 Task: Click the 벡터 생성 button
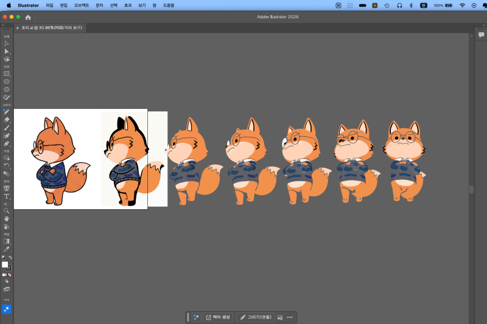tap(218, 317)
